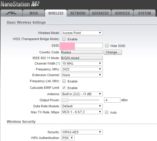Open the Max TX Rate dropdown

pos(82,112)
